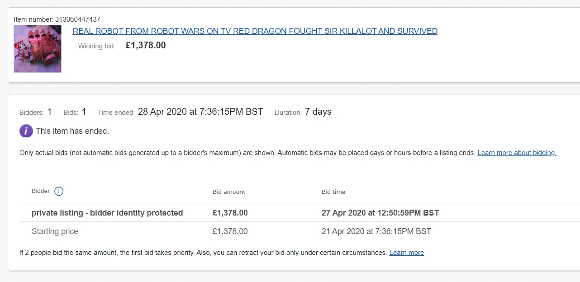Click the purple info icon beside item ended

26,131
